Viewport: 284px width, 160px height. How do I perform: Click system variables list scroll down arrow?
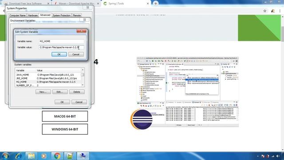tap(83, 85)
